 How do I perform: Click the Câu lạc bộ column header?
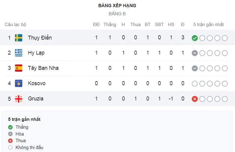[15, 25]
